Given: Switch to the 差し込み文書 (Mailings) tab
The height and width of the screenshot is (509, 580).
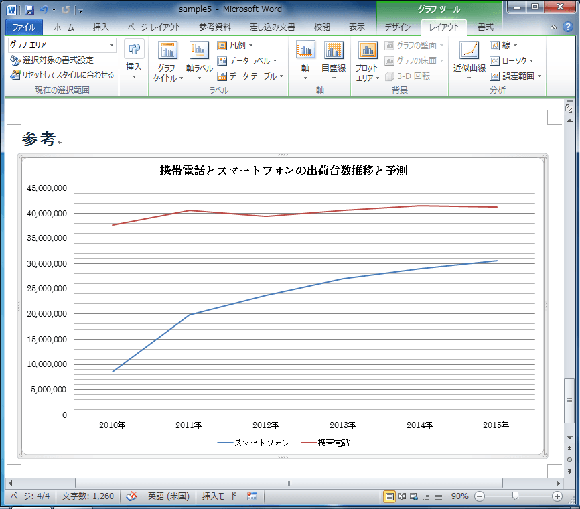Looking at the screenshot, I should (272, 27).
